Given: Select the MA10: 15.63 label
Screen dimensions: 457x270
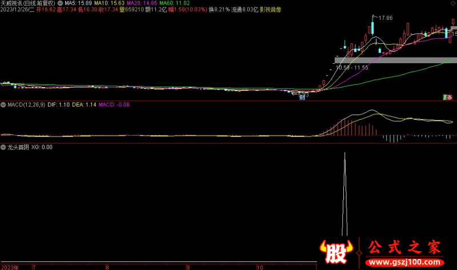Looking at the screenshot, I should tap(109, 3).
